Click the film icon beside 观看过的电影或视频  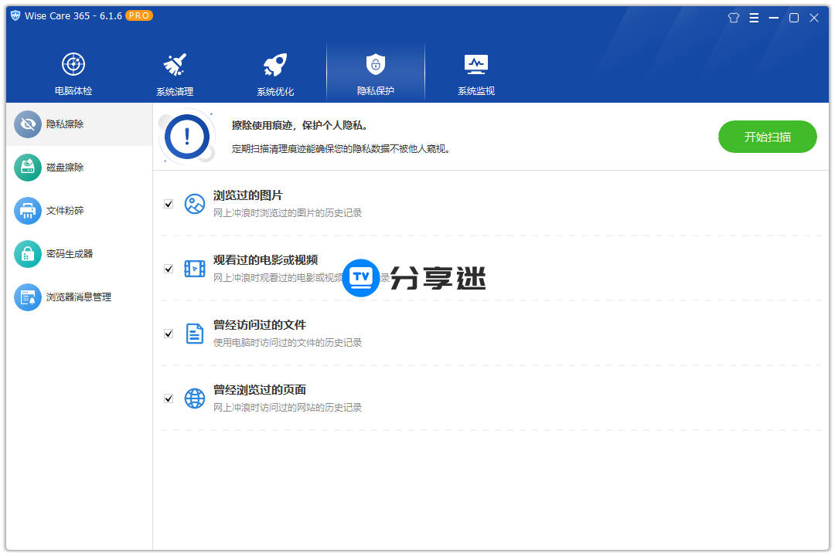click(195, 269)
